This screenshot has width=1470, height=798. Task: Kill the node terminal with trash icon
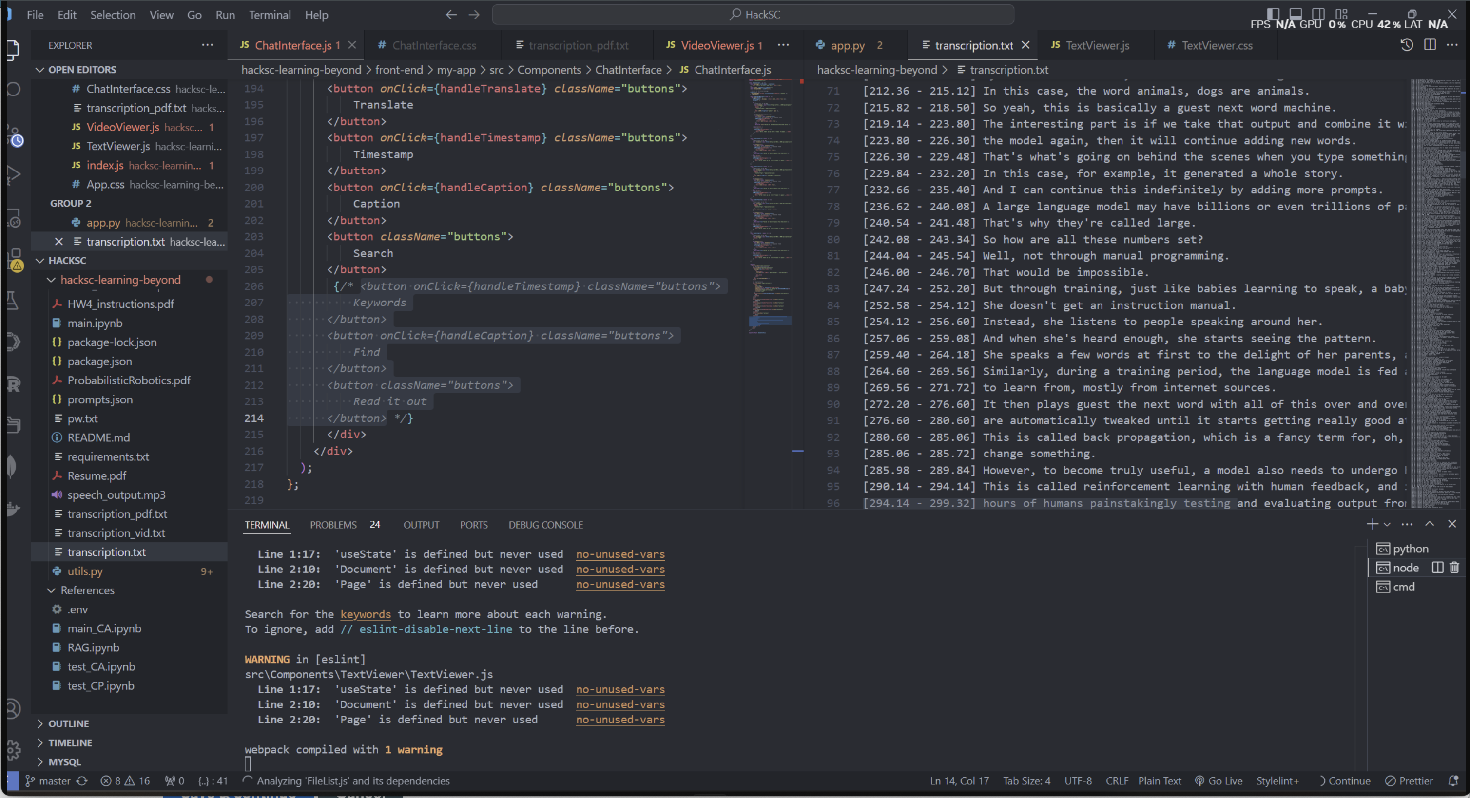click(x=1454, y=568)
